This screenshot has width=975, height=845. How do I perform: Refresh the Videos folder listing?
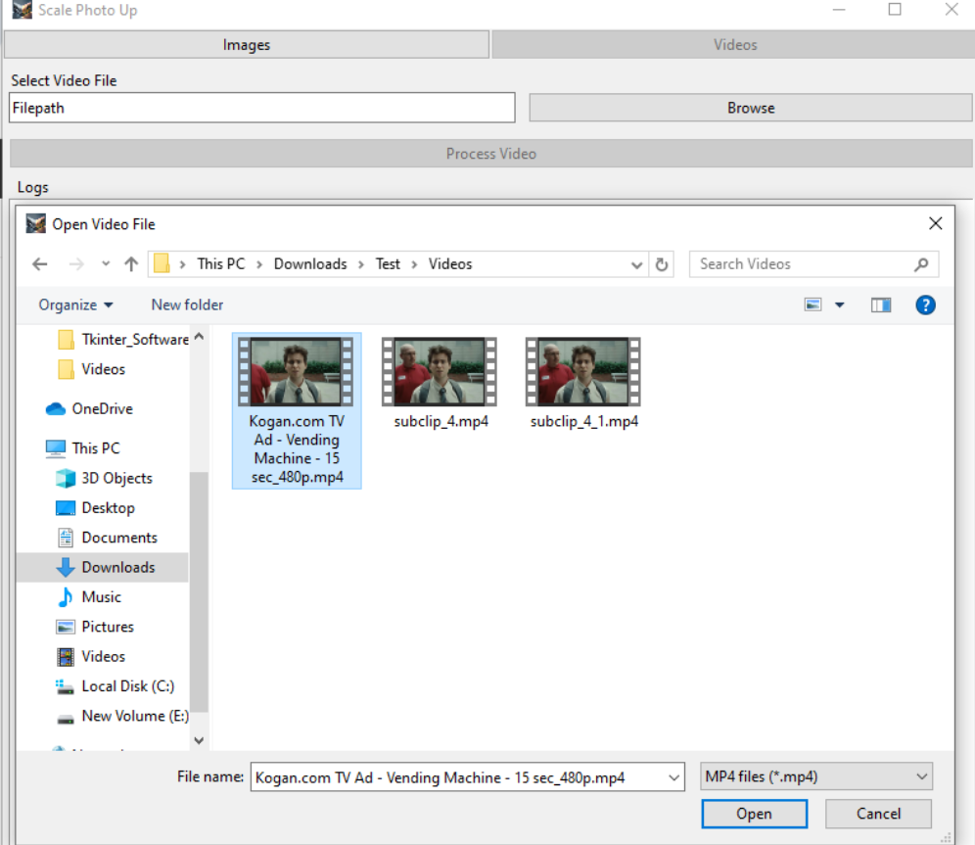[662, 264]
